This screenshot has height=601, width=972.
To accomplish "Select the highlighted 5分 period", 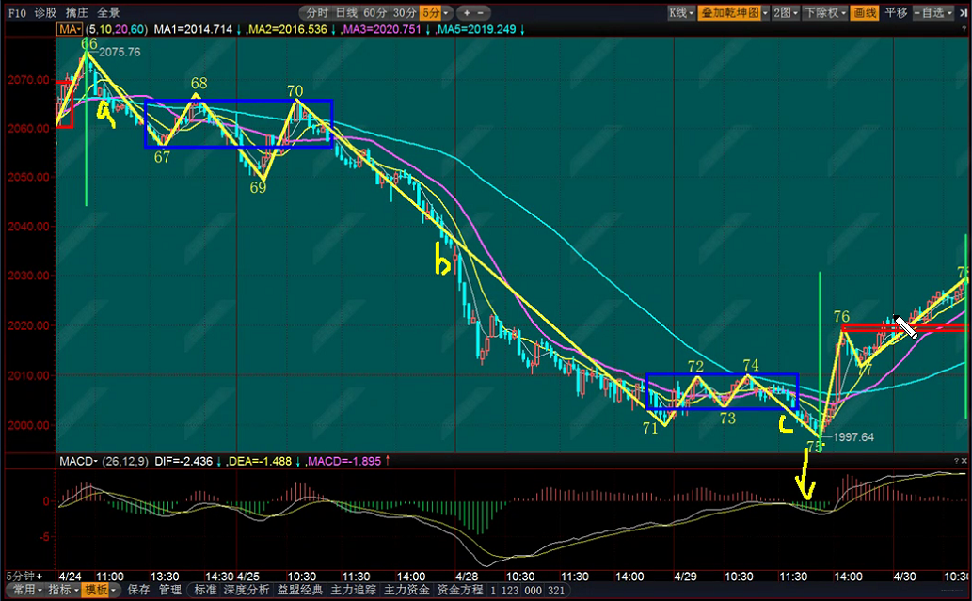I will [430, 12].
